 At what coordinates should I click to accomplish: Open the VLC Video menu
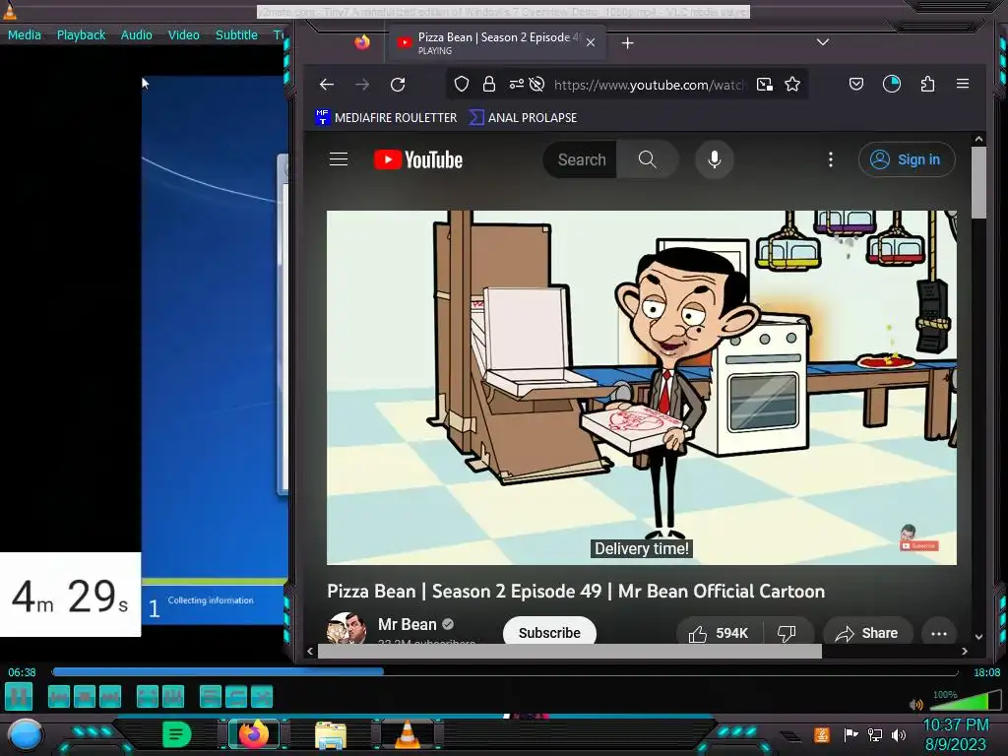[184, 34]
